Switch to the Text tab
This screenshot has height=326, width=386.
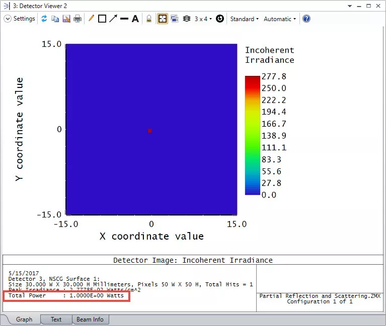[x=56, y=319]
